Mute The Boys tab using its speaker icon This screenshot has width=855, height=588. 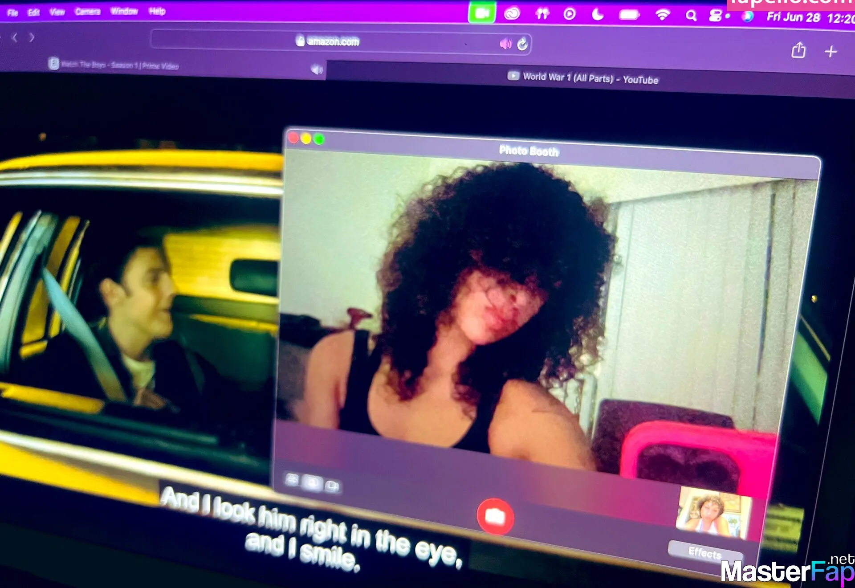pos(316,70)
